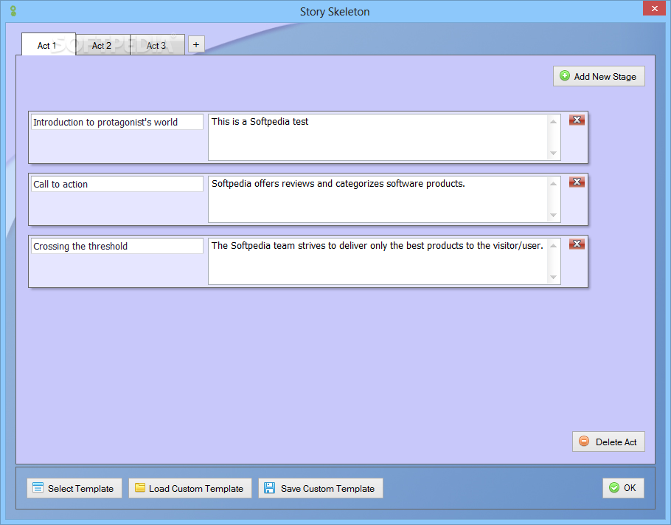
Task: Delete the Call to action stage
Action: [x=577, y=182]
